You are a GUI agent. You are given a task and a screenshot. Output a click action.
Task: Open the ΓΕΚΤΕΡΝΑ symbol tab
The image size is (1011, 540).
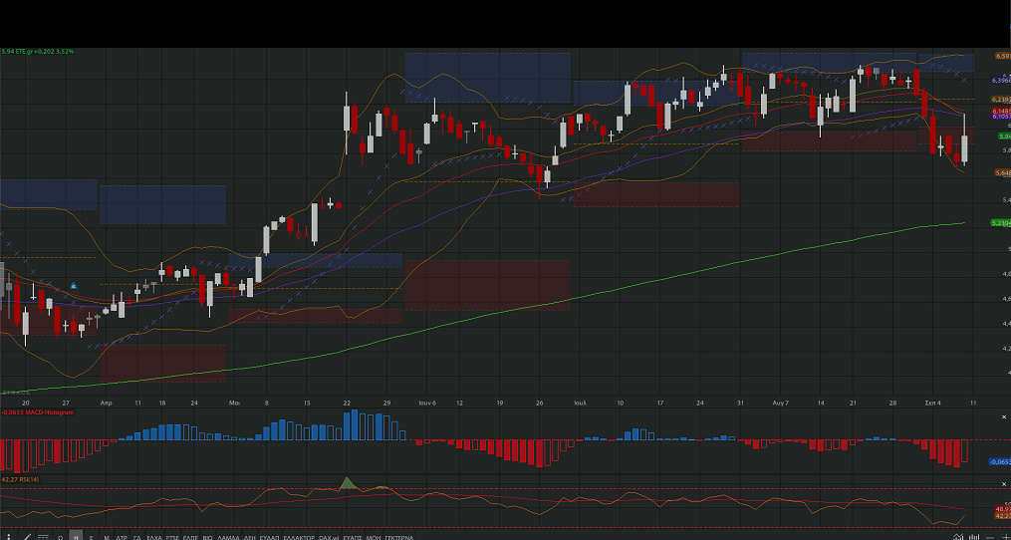399,537
